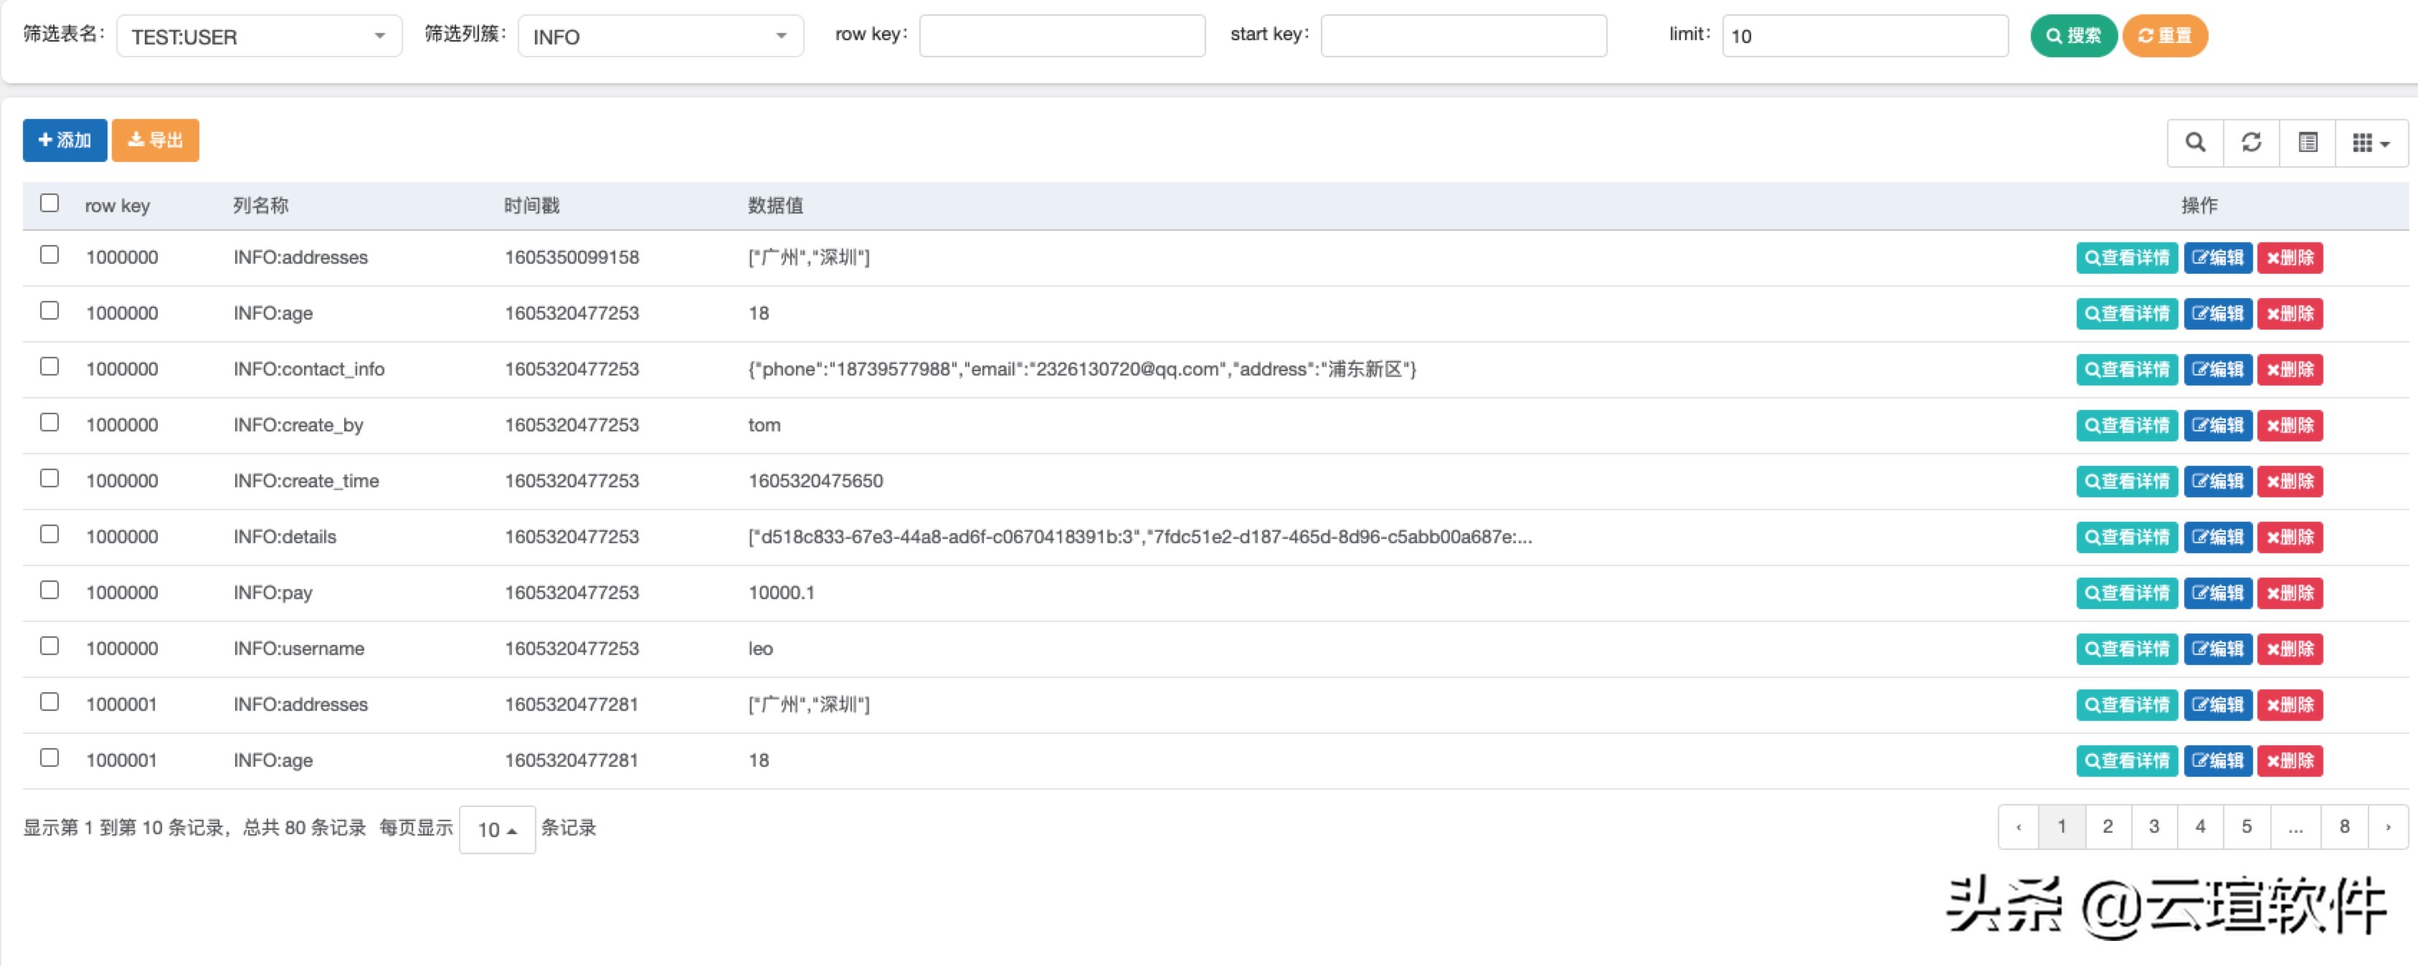This screenshot has width=2418, height=966.
Task: Jump to page 8 in pagination
Action: (2344, 826)
